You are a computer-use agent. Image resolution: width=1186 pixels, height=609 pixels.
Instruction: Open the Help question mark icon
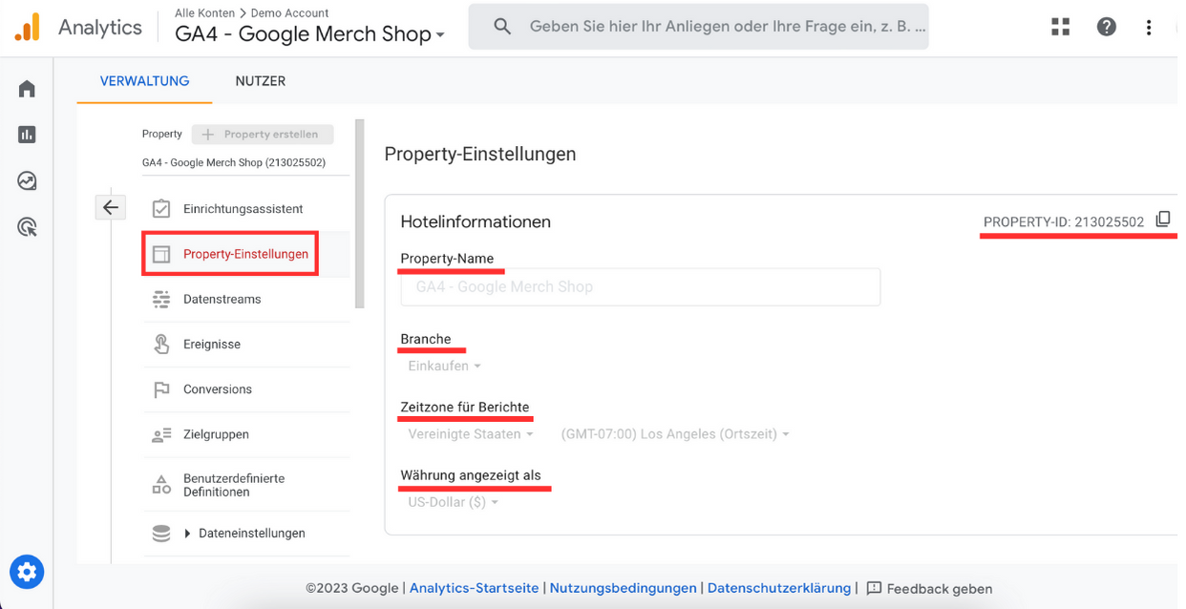click(1106, 27)
